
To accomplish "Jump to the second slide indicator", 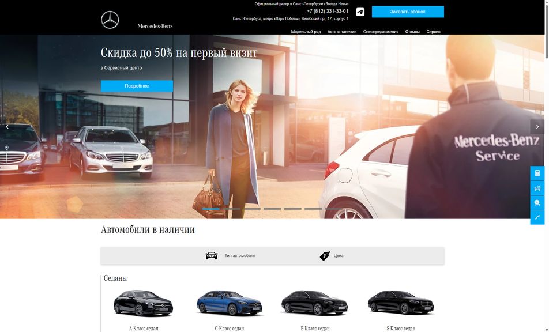I will [231, 209].
